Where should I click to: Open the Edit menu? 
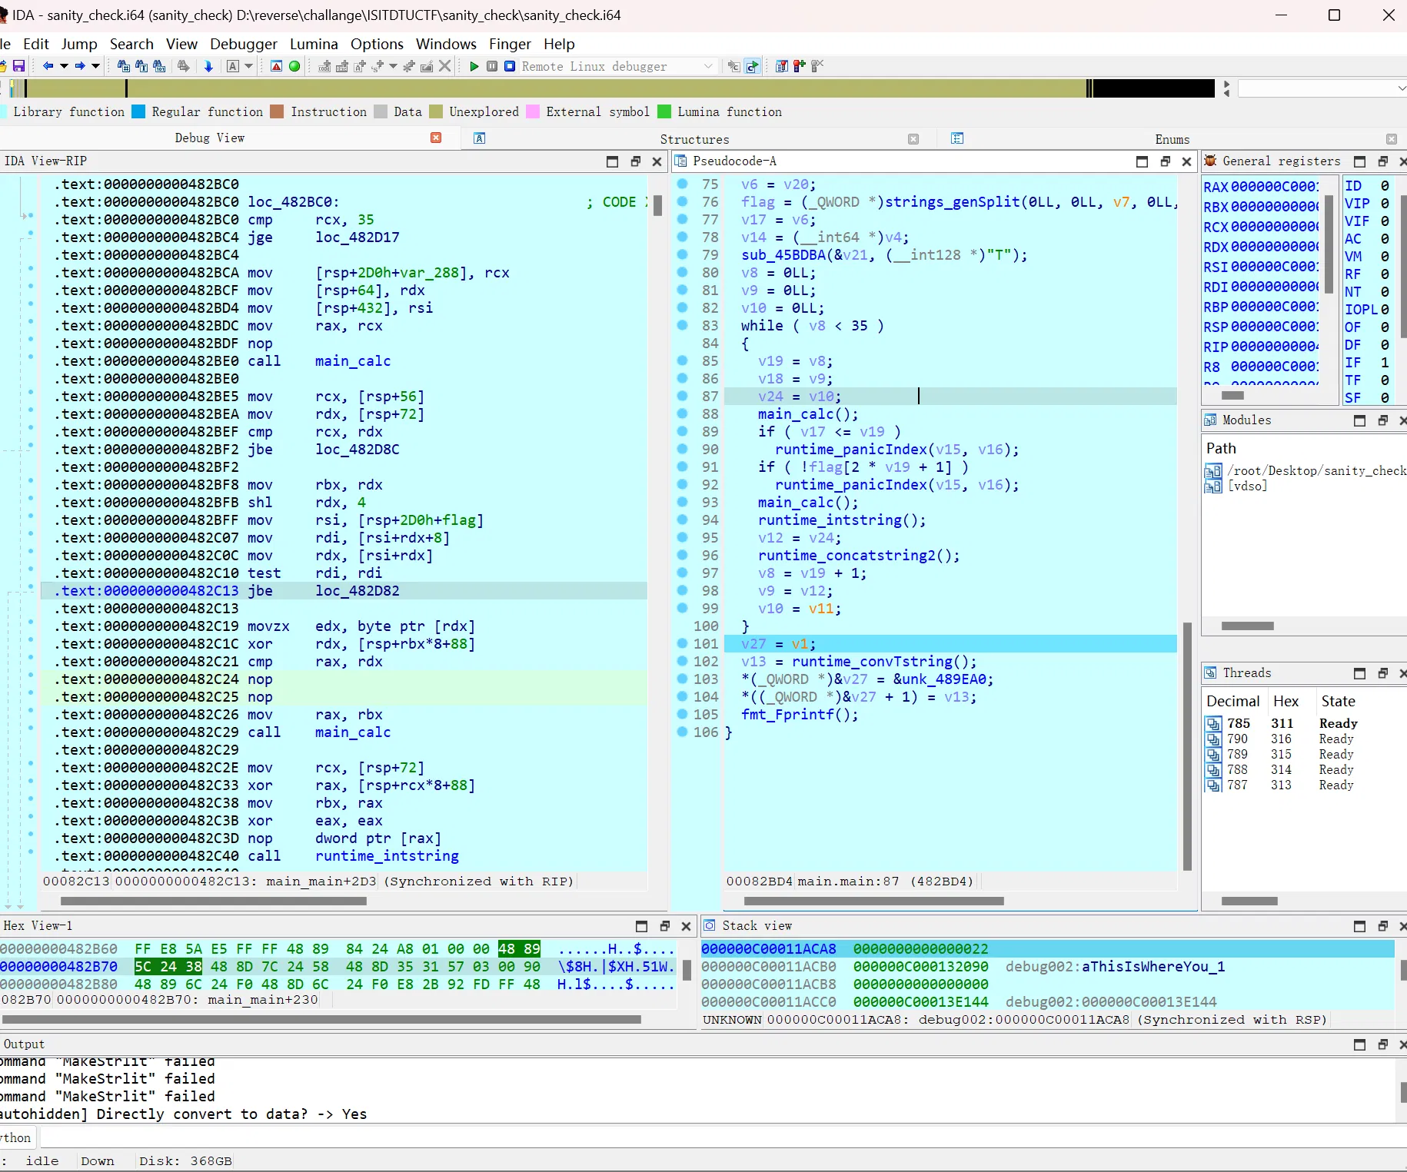click(x=36, y=44)
